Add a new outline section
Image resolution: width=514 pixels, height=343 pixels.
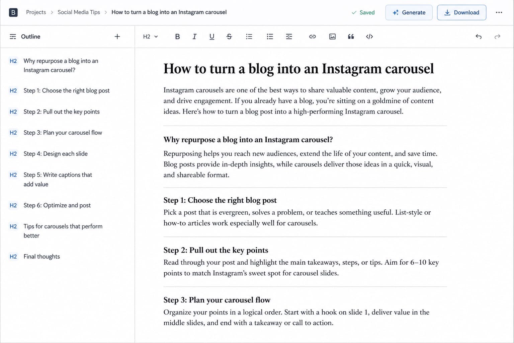point(117,37)
